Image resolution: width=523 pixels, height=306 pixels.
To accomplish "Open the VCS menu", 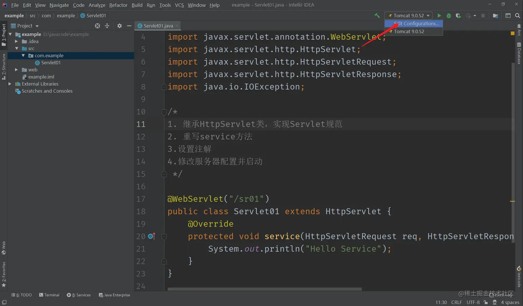I will [179, 5].
